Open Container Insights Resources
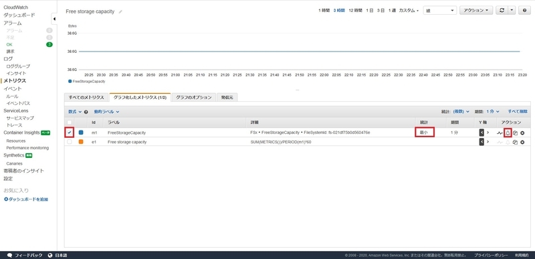This screenshot has height=259, width=535. 15,141
